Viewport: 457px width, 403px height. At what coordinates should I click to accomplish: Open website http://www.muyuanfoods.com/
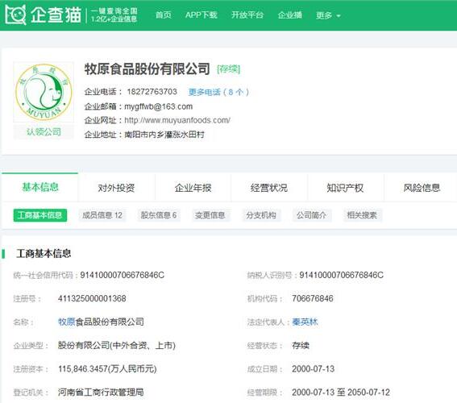coord(177,120)
